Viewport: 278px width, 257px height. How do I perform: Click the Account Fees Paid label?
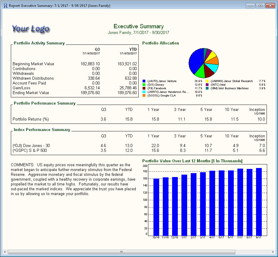pyautogui.click(x=29, y=83)
